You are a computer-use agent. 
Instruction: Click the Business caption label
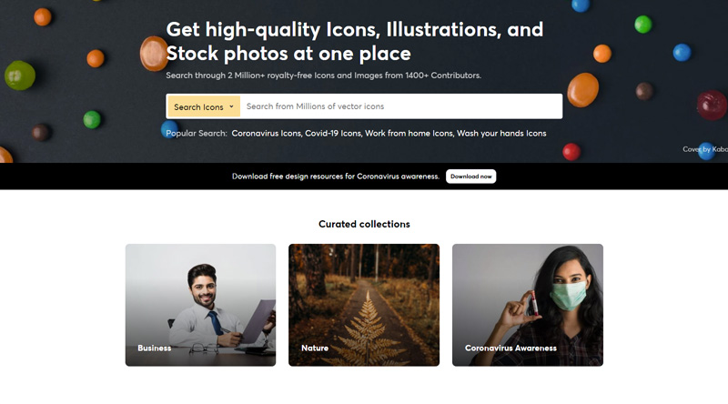pos(155,348)
